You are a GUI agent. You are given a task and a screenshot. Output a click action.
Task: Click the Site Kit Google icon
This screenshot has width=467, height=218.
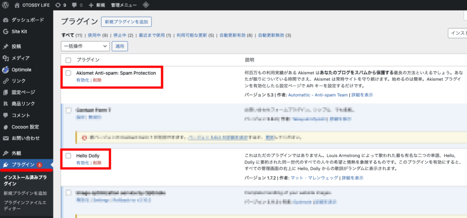point(5,31)
